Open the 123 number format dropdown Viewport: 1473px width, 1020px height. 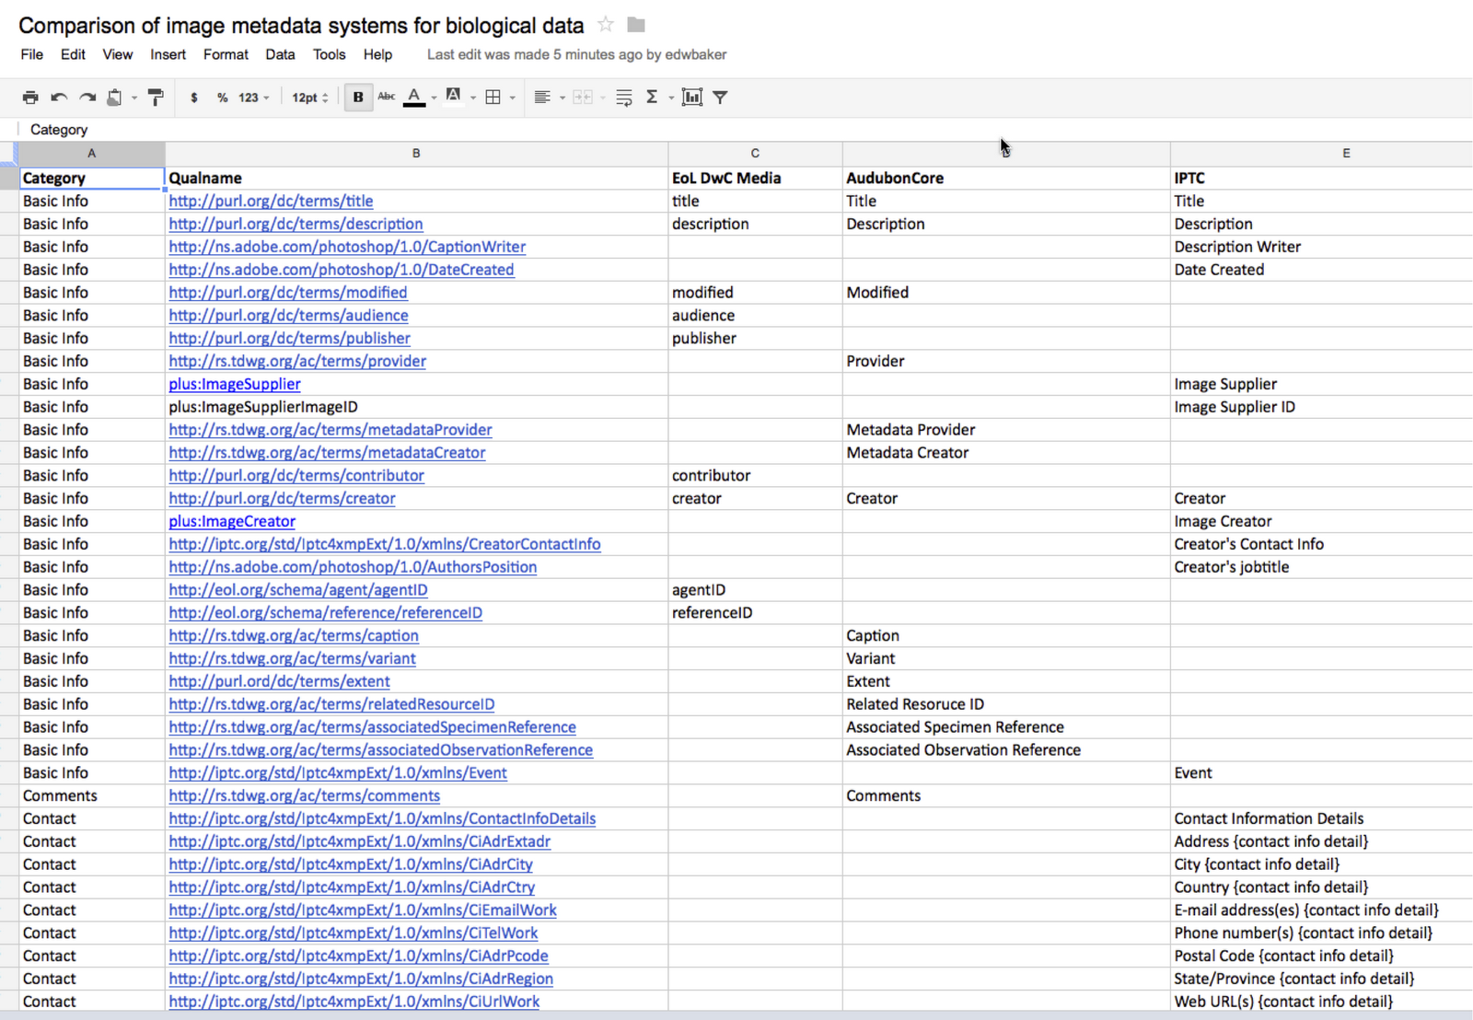point(254,98)
